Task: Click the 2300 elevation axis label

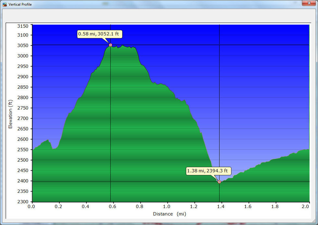Action: [x=23, y=202]
